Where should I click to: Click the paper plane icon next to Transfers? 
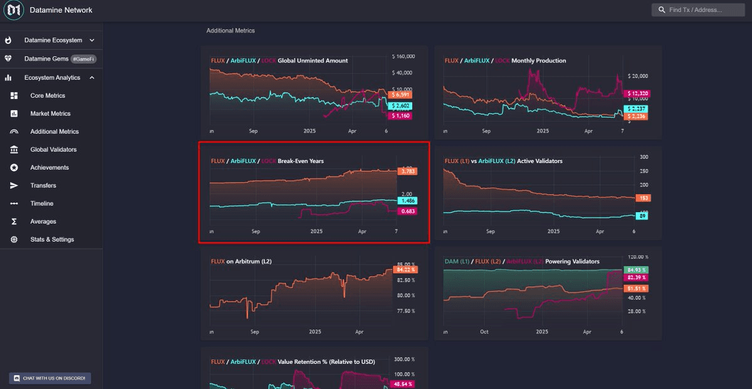coord(14,185)
